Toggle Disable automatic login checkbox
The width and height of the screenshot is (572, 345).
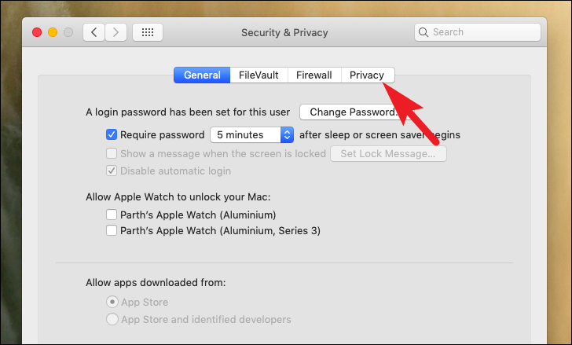coord(112,171)
